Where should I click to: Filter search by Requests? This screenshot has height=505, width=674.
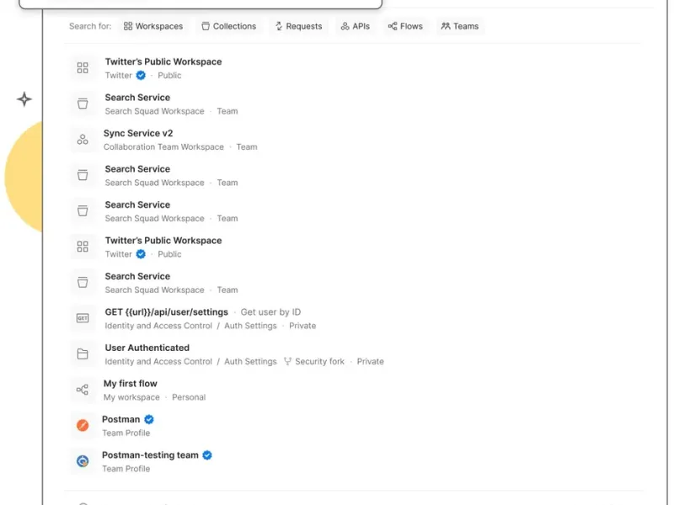(298, 26)
